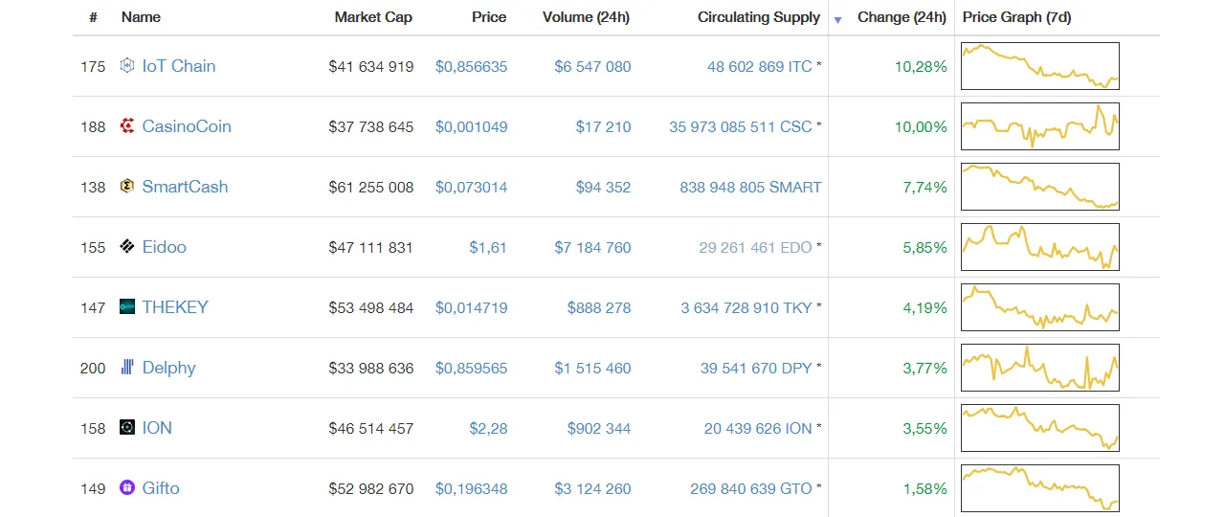1225x517 pixels.
Task: Click SmartCash market cap $61 255 008
Action: click(371, 188)
